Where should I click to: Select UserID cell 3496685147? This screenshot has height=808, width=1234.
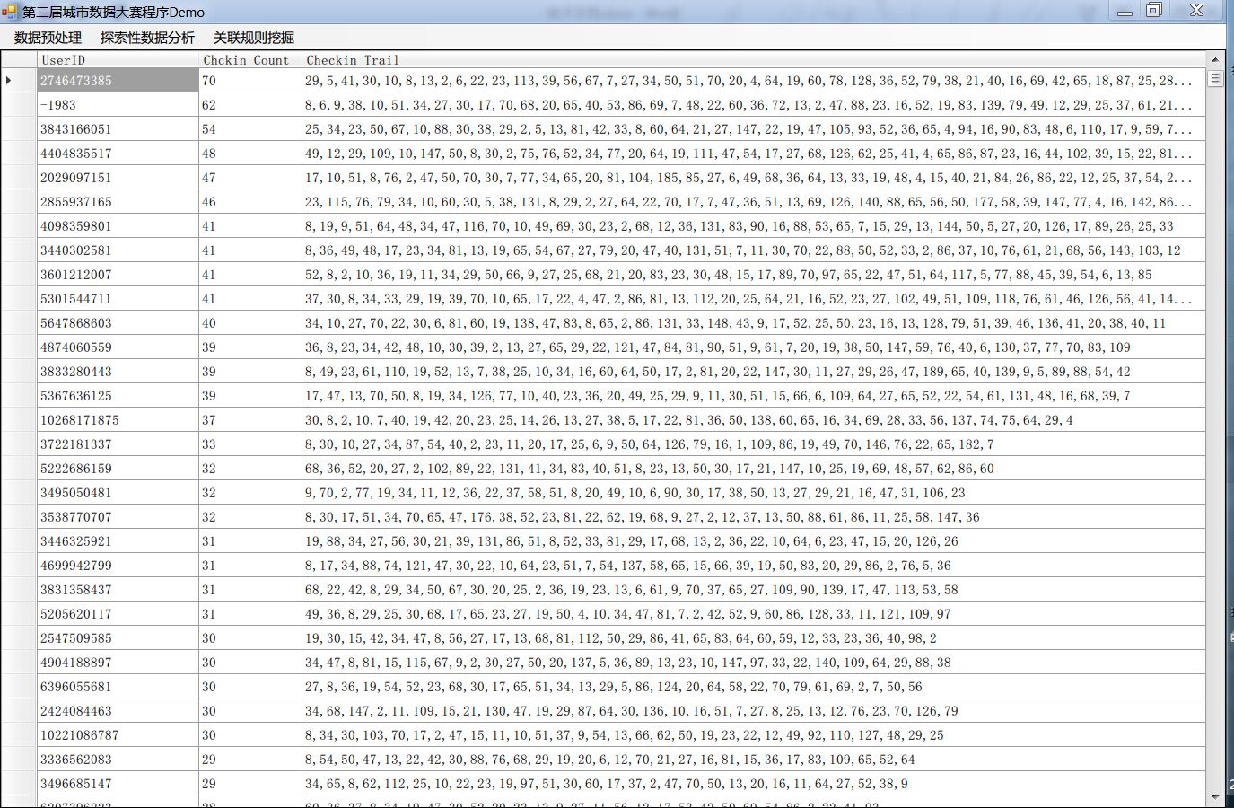coord(118,784)
